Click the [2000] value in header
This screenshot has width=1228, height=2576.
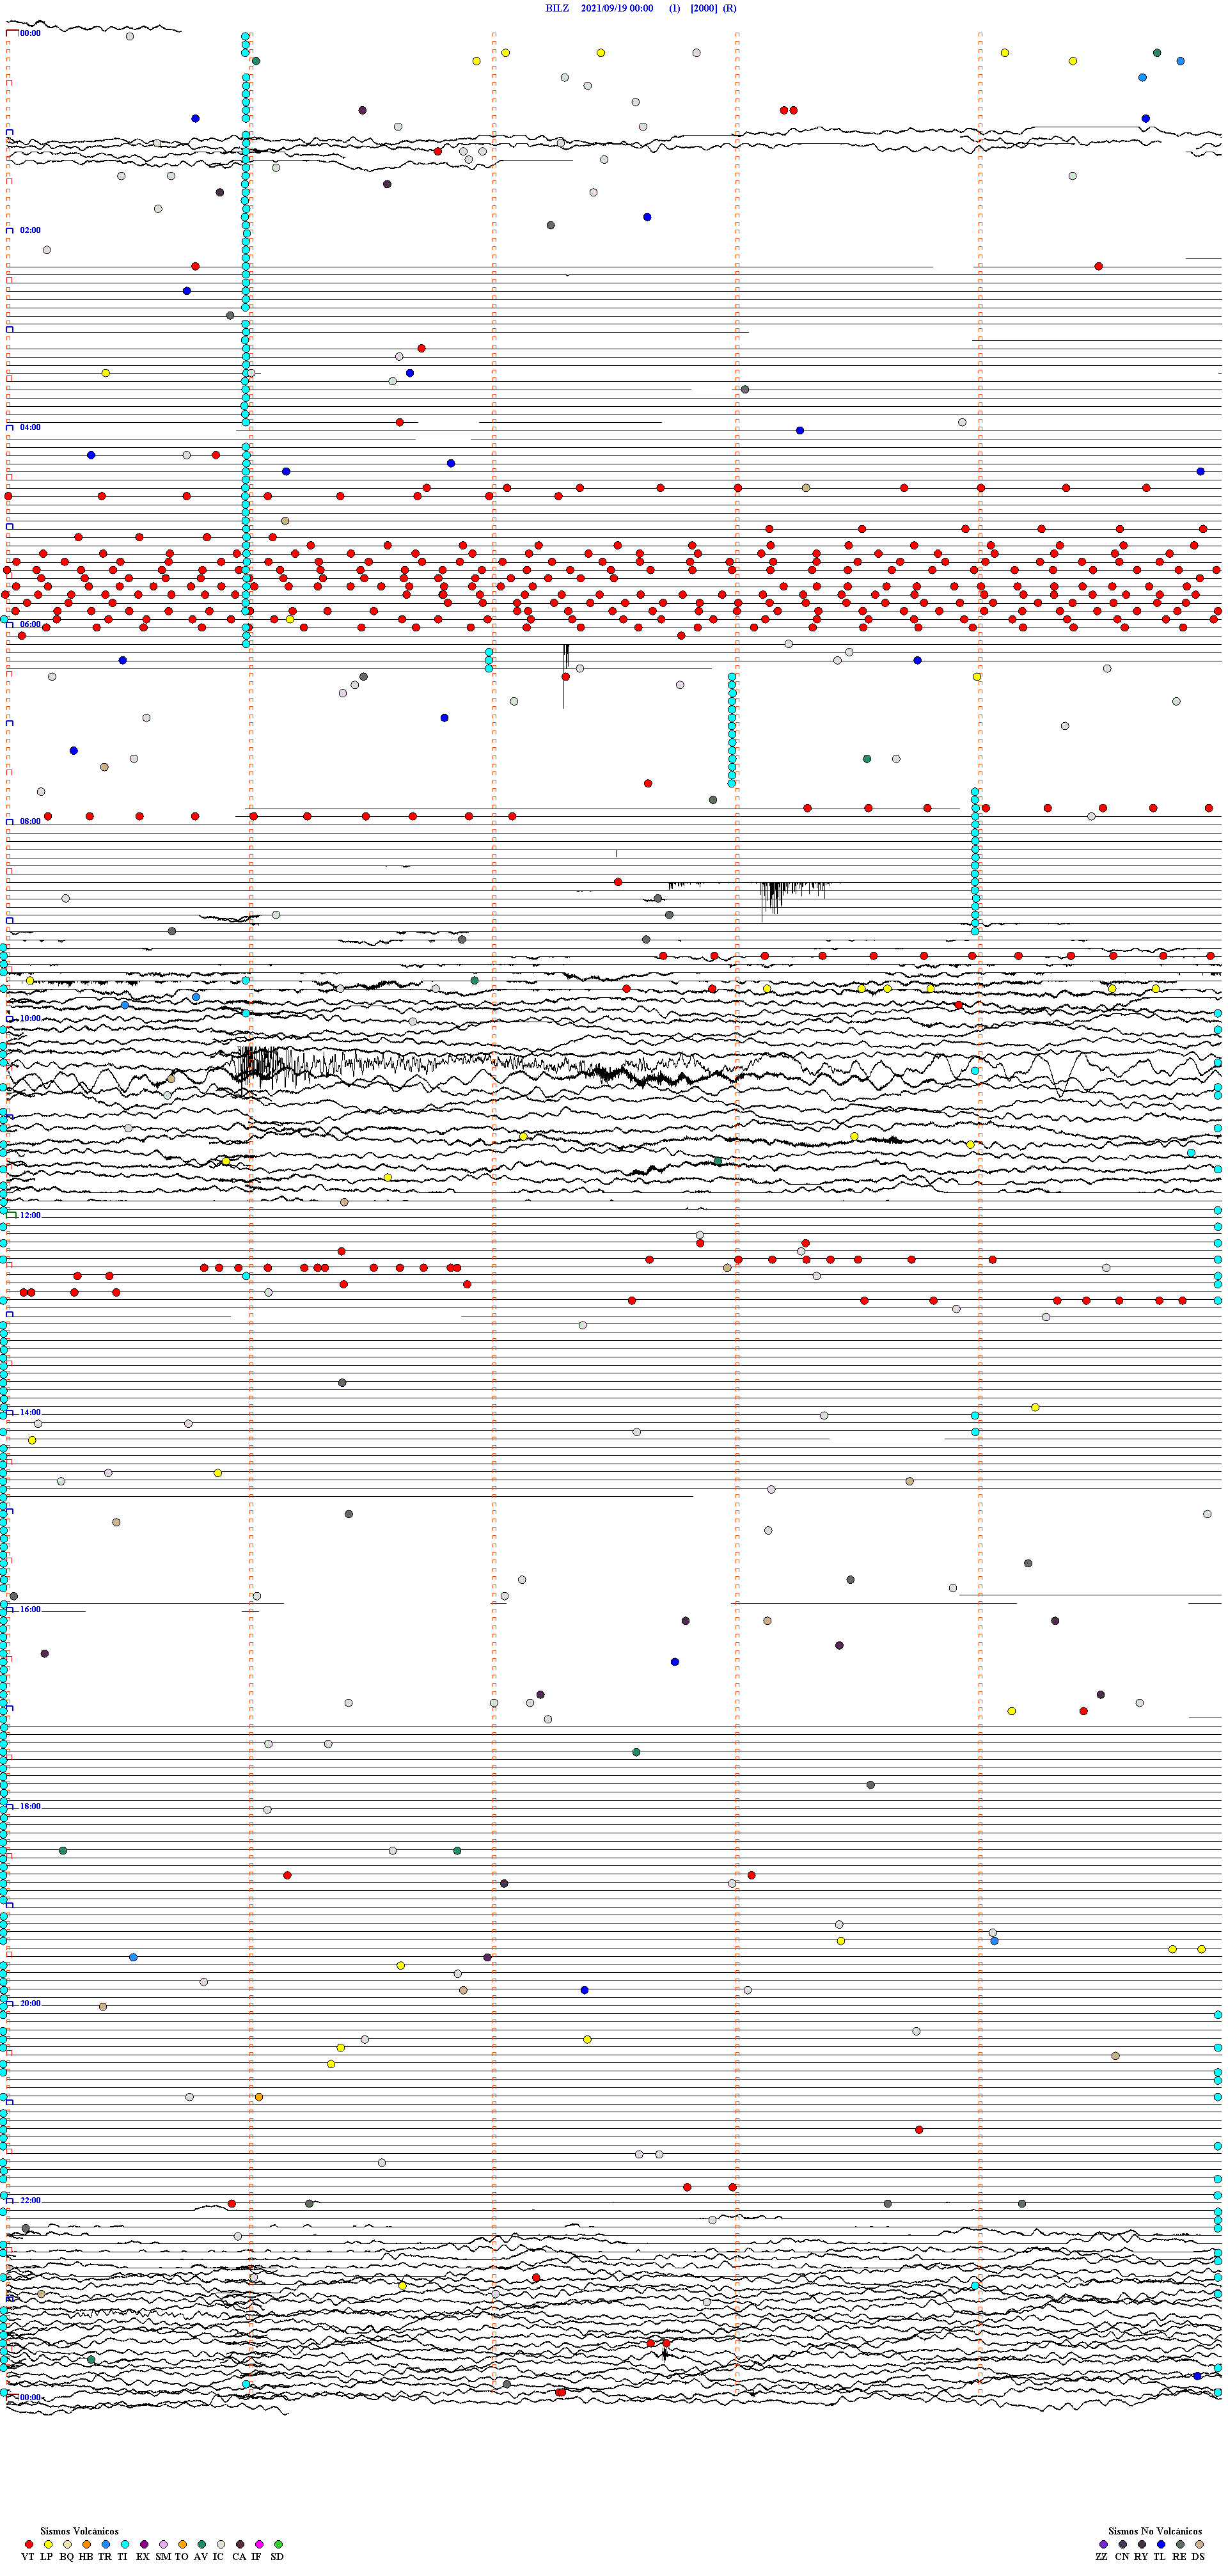click(x=704, y=8)
